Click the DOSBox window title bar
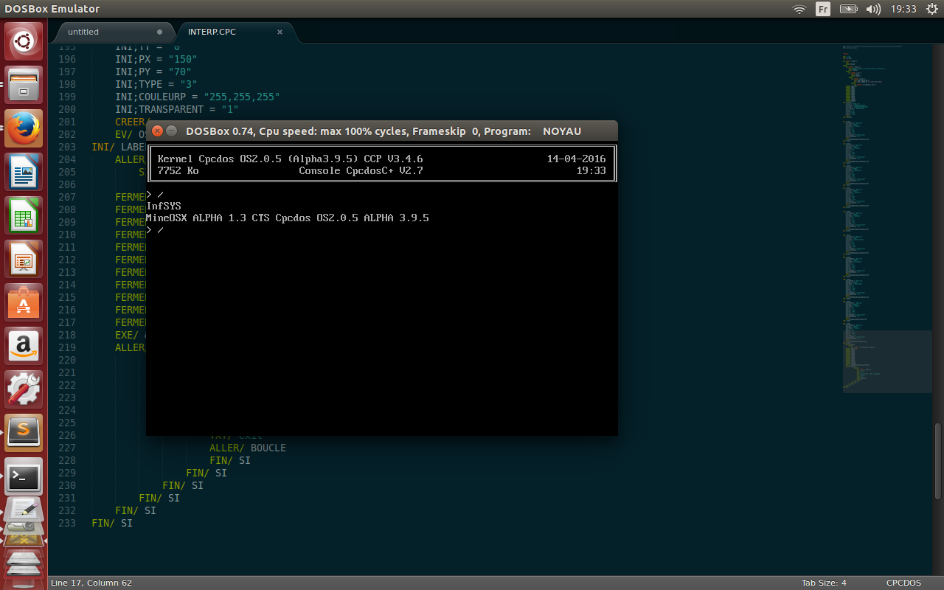The image size is (944, 590). pyautogui.click(x=382, y=131)
